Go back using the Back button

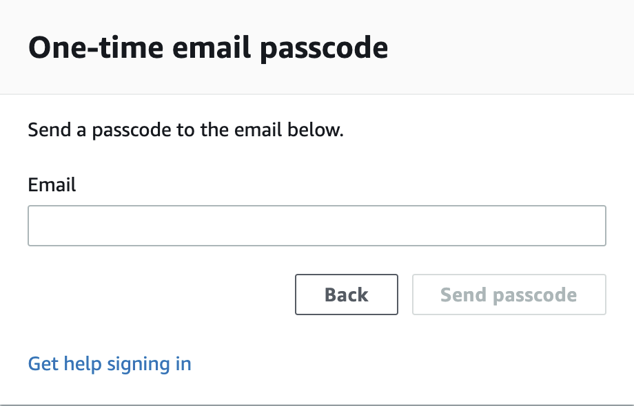point(347,295)
